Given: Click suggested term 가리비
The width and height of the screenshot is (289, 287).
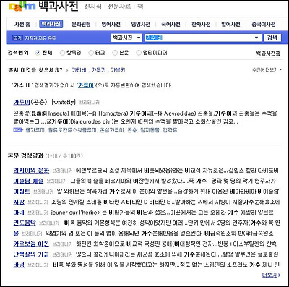Looking at the screenshot, I should click(79, 70).
